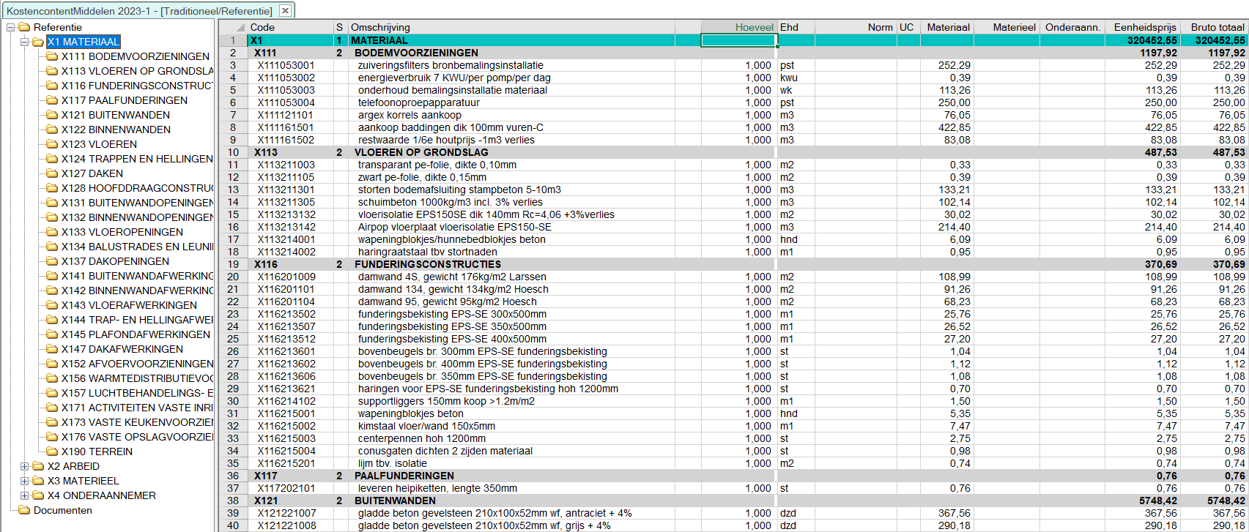Click folder icon of X128 HOOFDDRAAGCONSTRUCTIES

tap(52, 188)
